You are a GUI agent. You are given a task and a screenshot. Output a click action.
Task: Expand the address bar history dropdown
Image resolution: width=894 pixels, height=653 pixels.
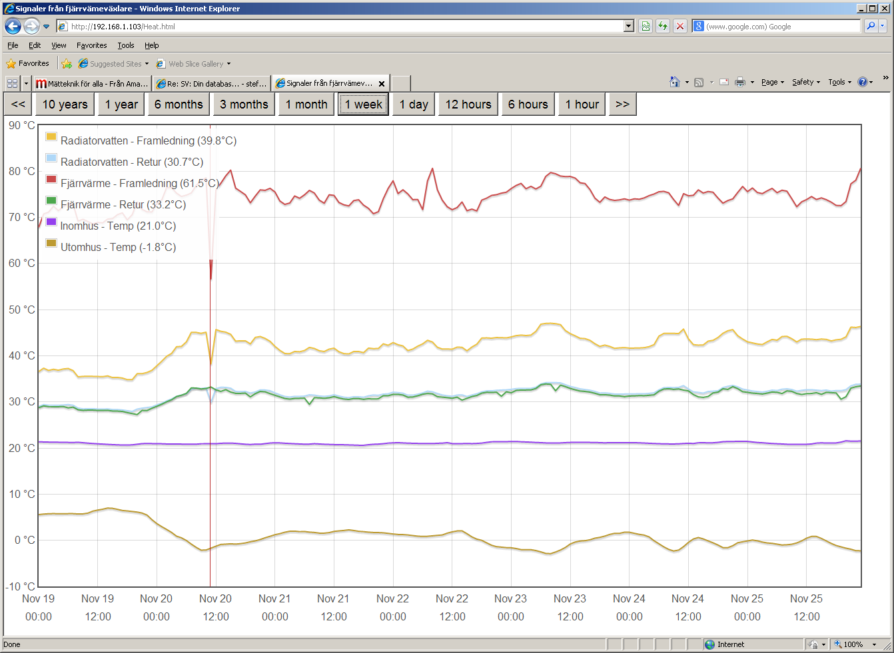click(628, 26)
